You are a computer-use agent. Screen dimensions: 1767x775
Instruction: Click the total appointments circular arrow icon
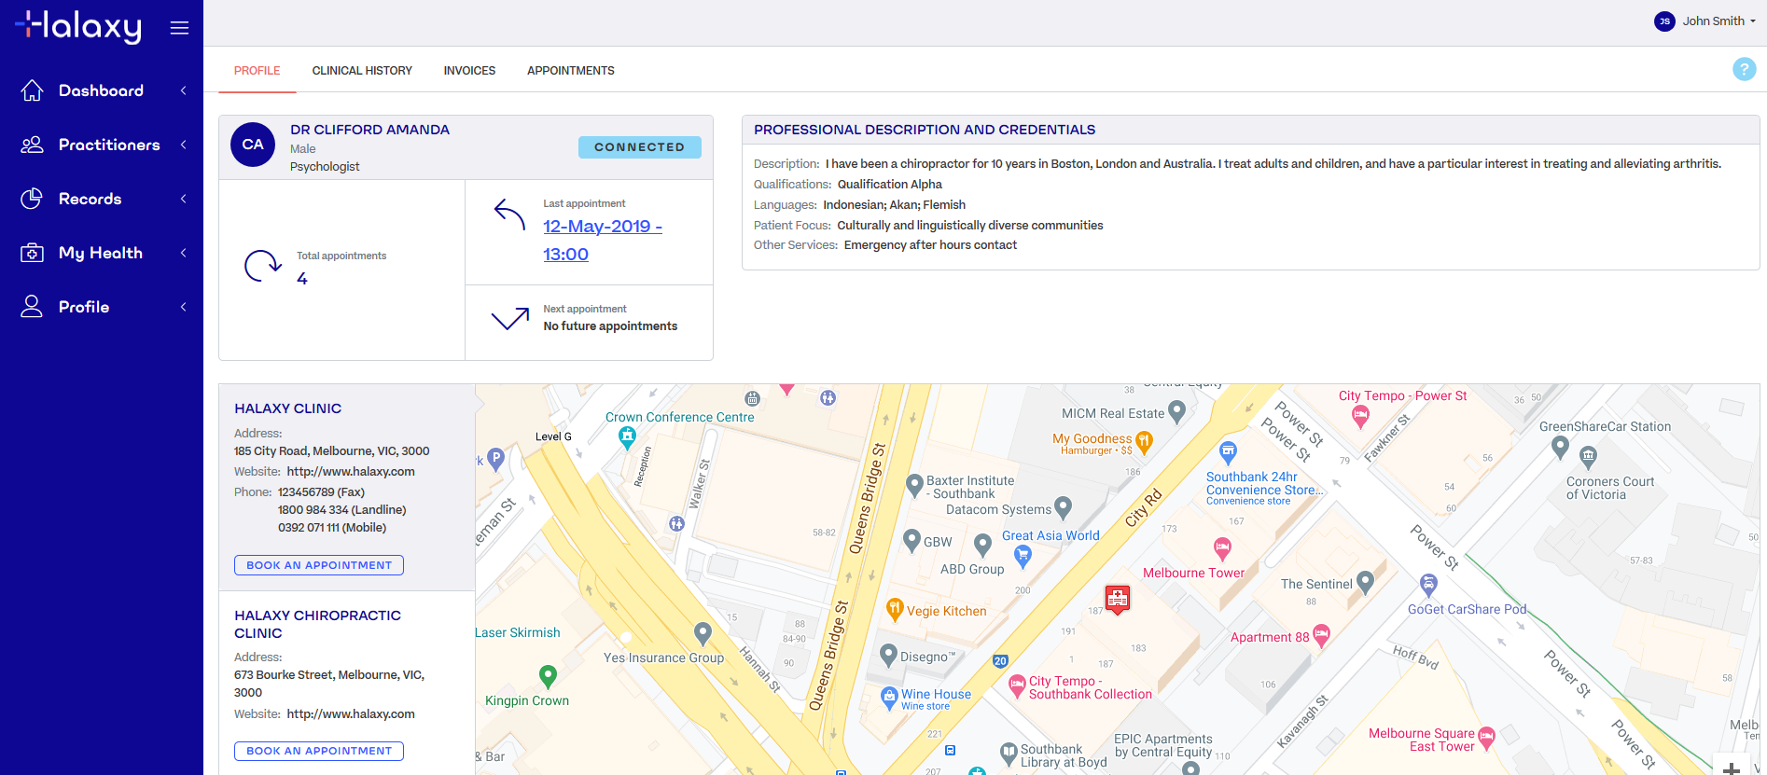(262, 266)
